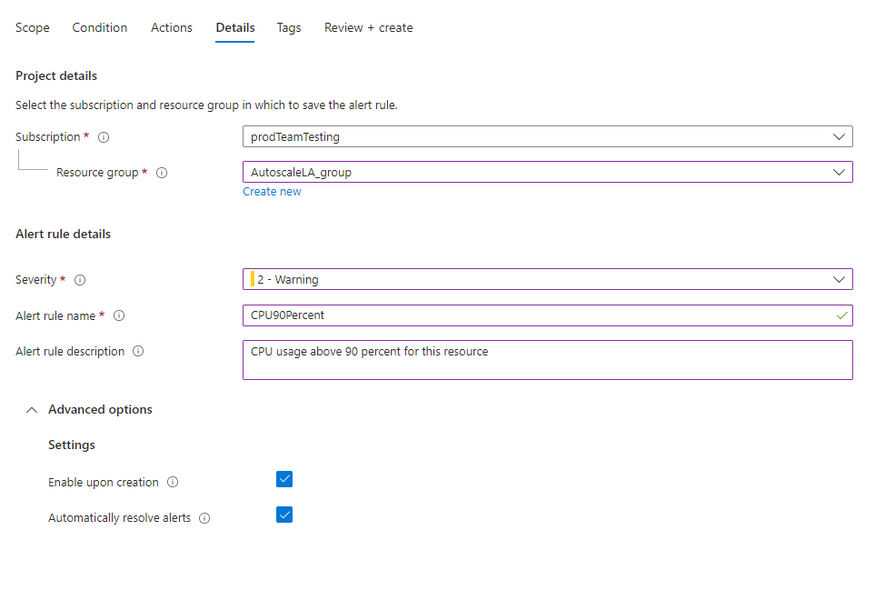885x590 pixels.
Task: Click Alert rule description info icon
Action: click(138, 352)
